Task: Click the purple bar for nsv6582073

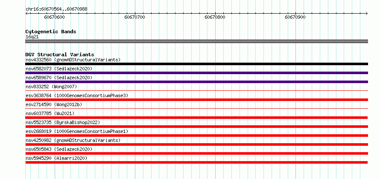Action: (x=196, y=73)
